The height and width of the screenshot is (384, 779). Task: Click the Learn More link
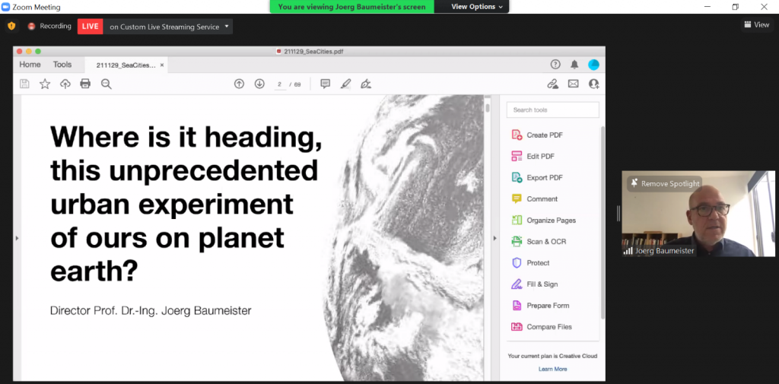[552, 369]
